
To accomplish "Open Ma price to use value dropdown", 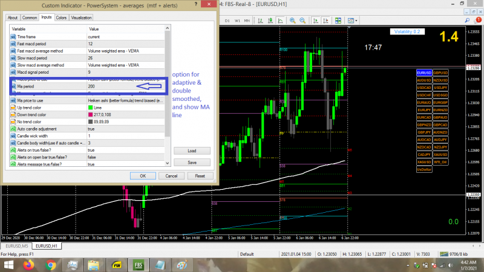I will coord(126,100).
